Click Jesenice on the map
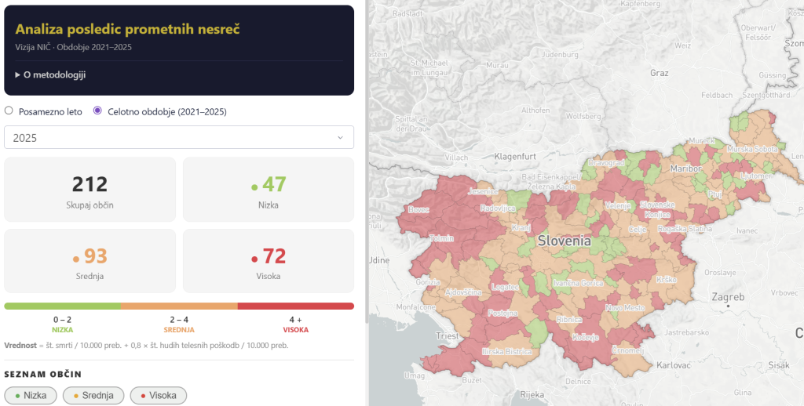This screenshot has height=406, width=804. [483, 191]
